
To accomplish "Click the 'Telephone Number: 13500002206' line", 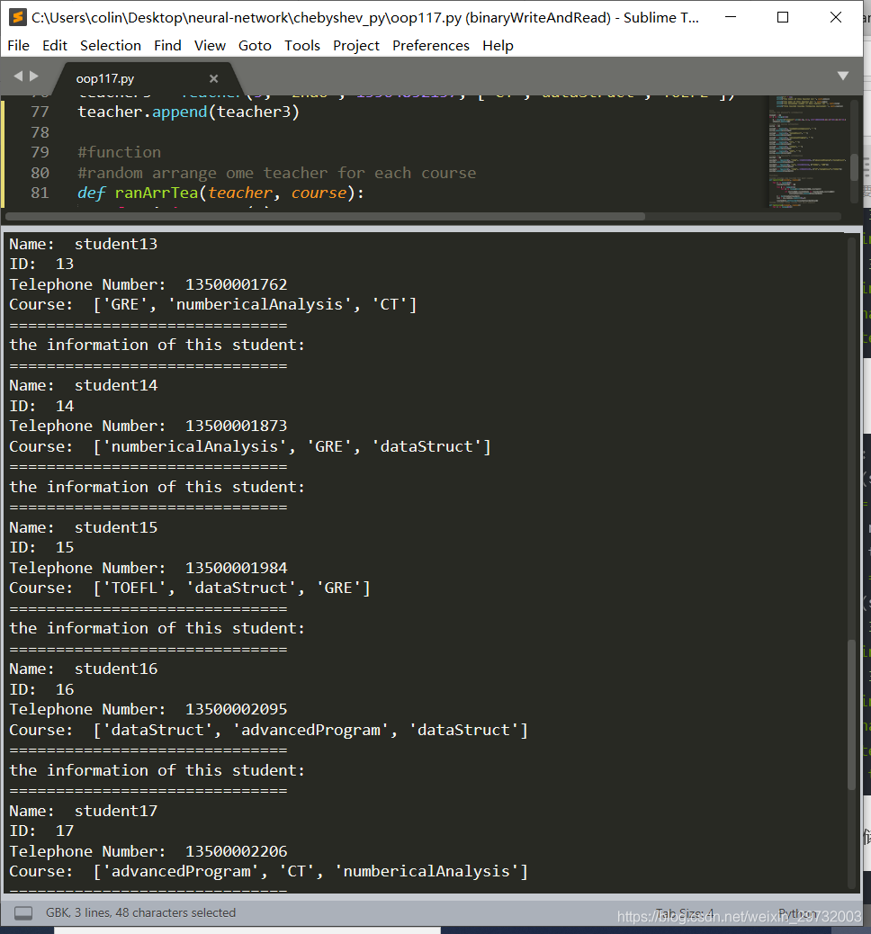I will 148,852.
